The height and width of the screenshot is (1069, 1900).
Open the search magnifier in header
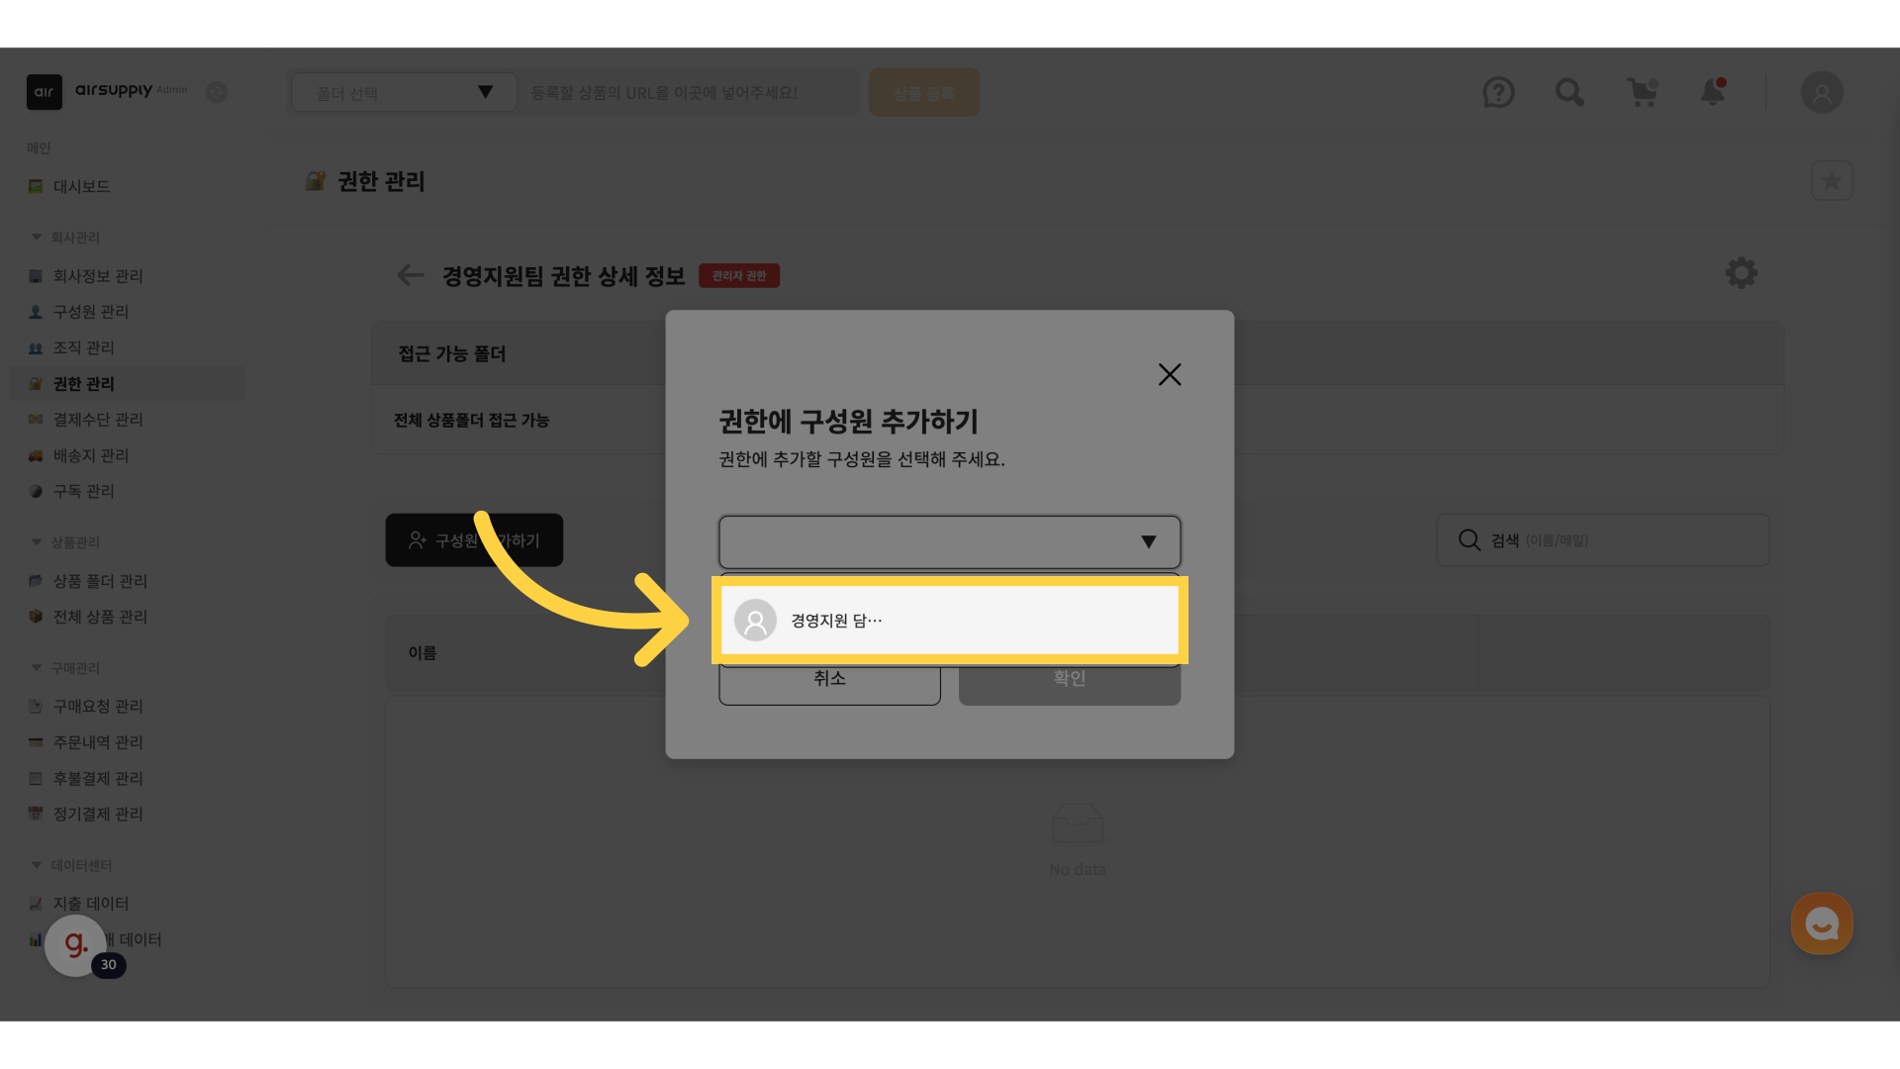click(x=1569, y=93)
